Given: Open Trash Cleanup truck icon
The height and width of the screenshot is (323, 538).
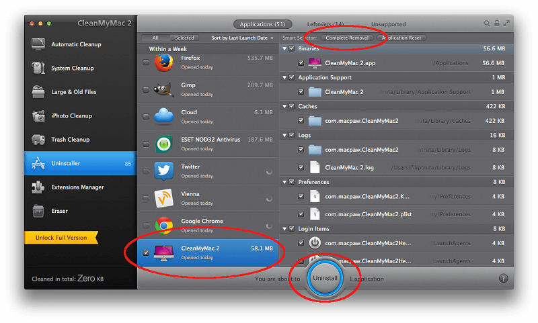Looking at the screenshot, I should pyautogui.click(x=38, y=140).
